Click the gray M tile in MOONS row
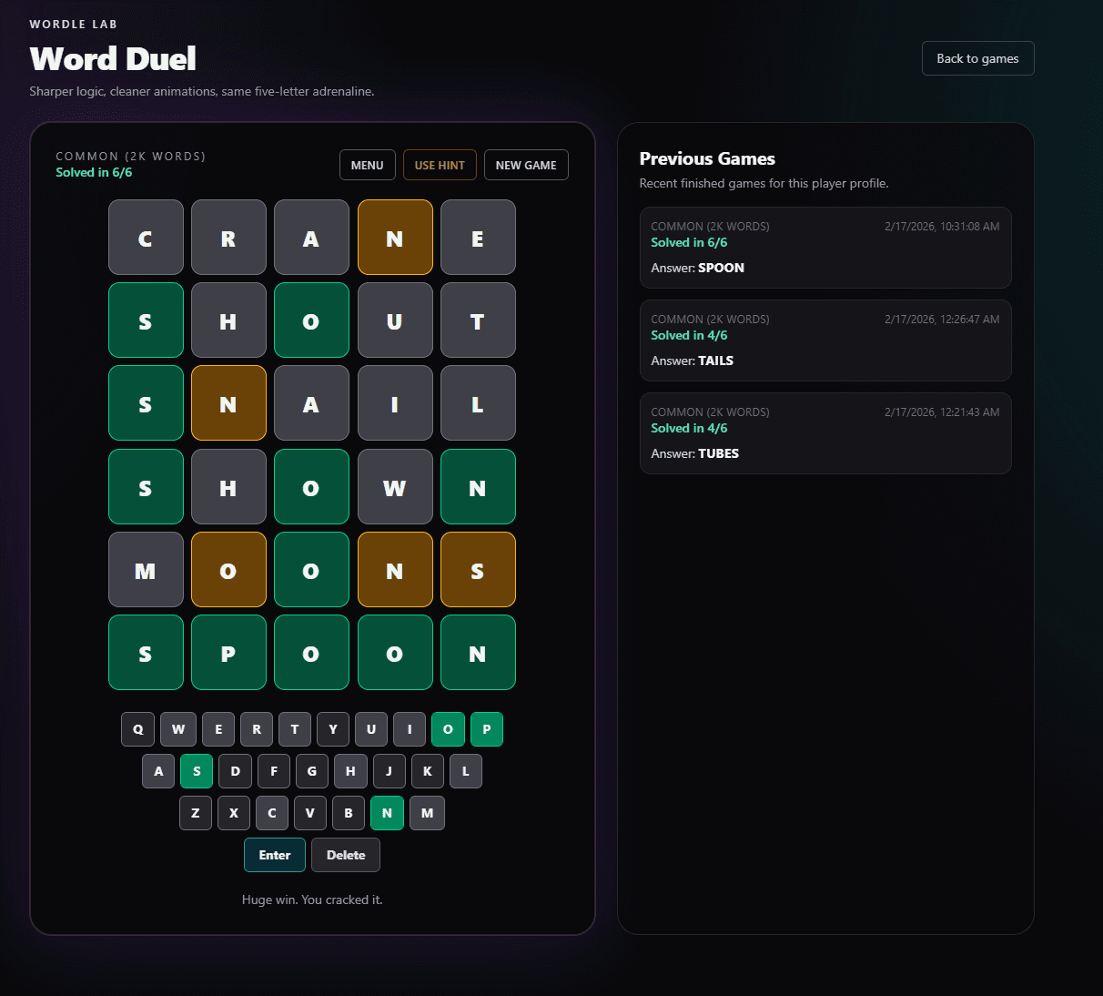The image size is (1103, 996). 146,570
